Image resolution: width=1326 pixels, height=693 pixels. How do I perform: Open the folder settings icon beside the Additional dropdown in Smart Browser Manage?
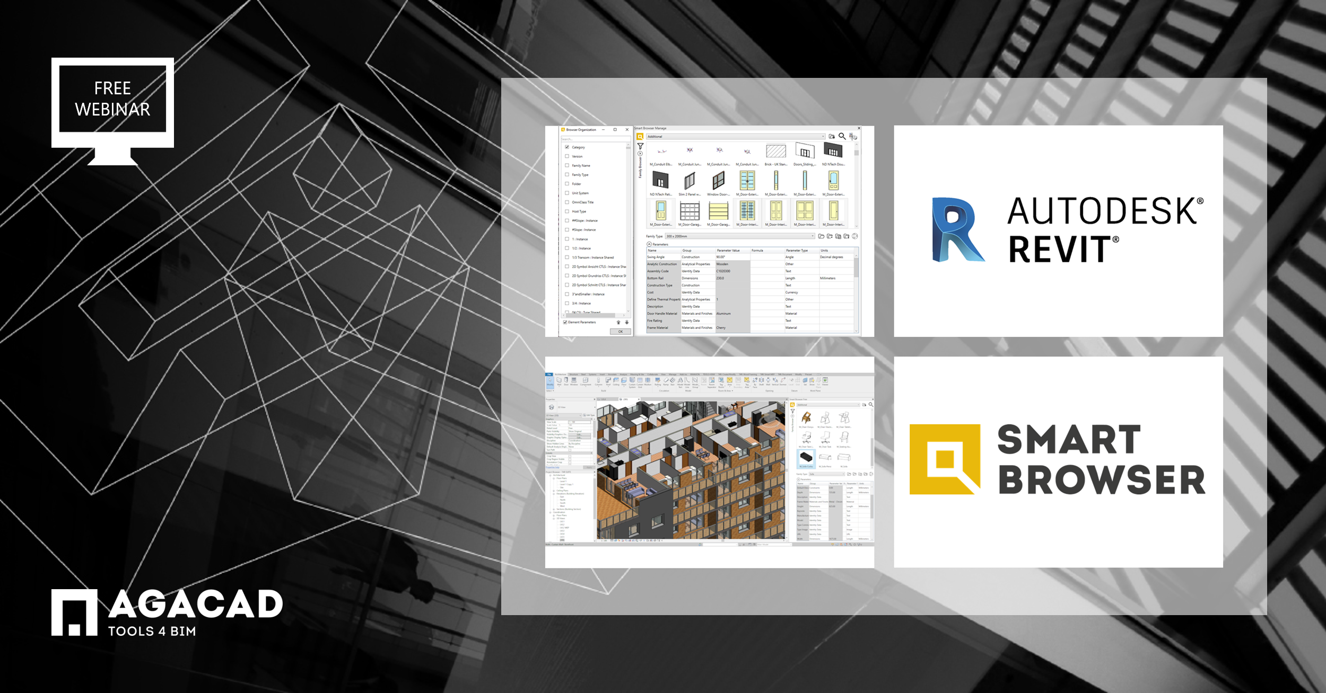click(x=832, y=136)
